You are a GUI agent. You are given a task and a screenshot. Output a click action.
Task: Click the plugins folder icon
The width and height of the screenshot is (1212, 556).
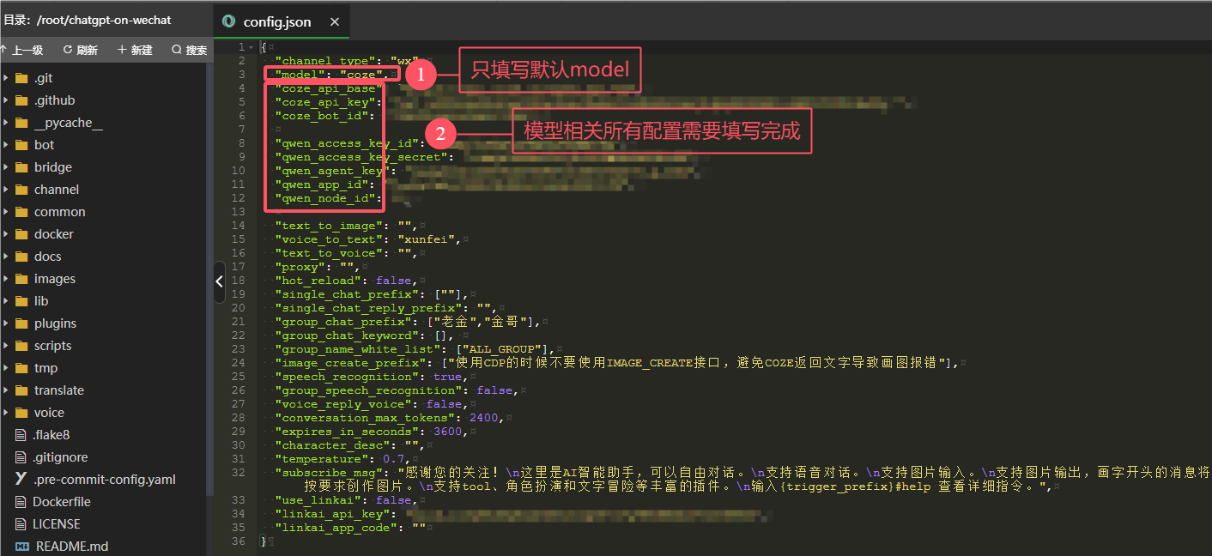click(21, 323)
